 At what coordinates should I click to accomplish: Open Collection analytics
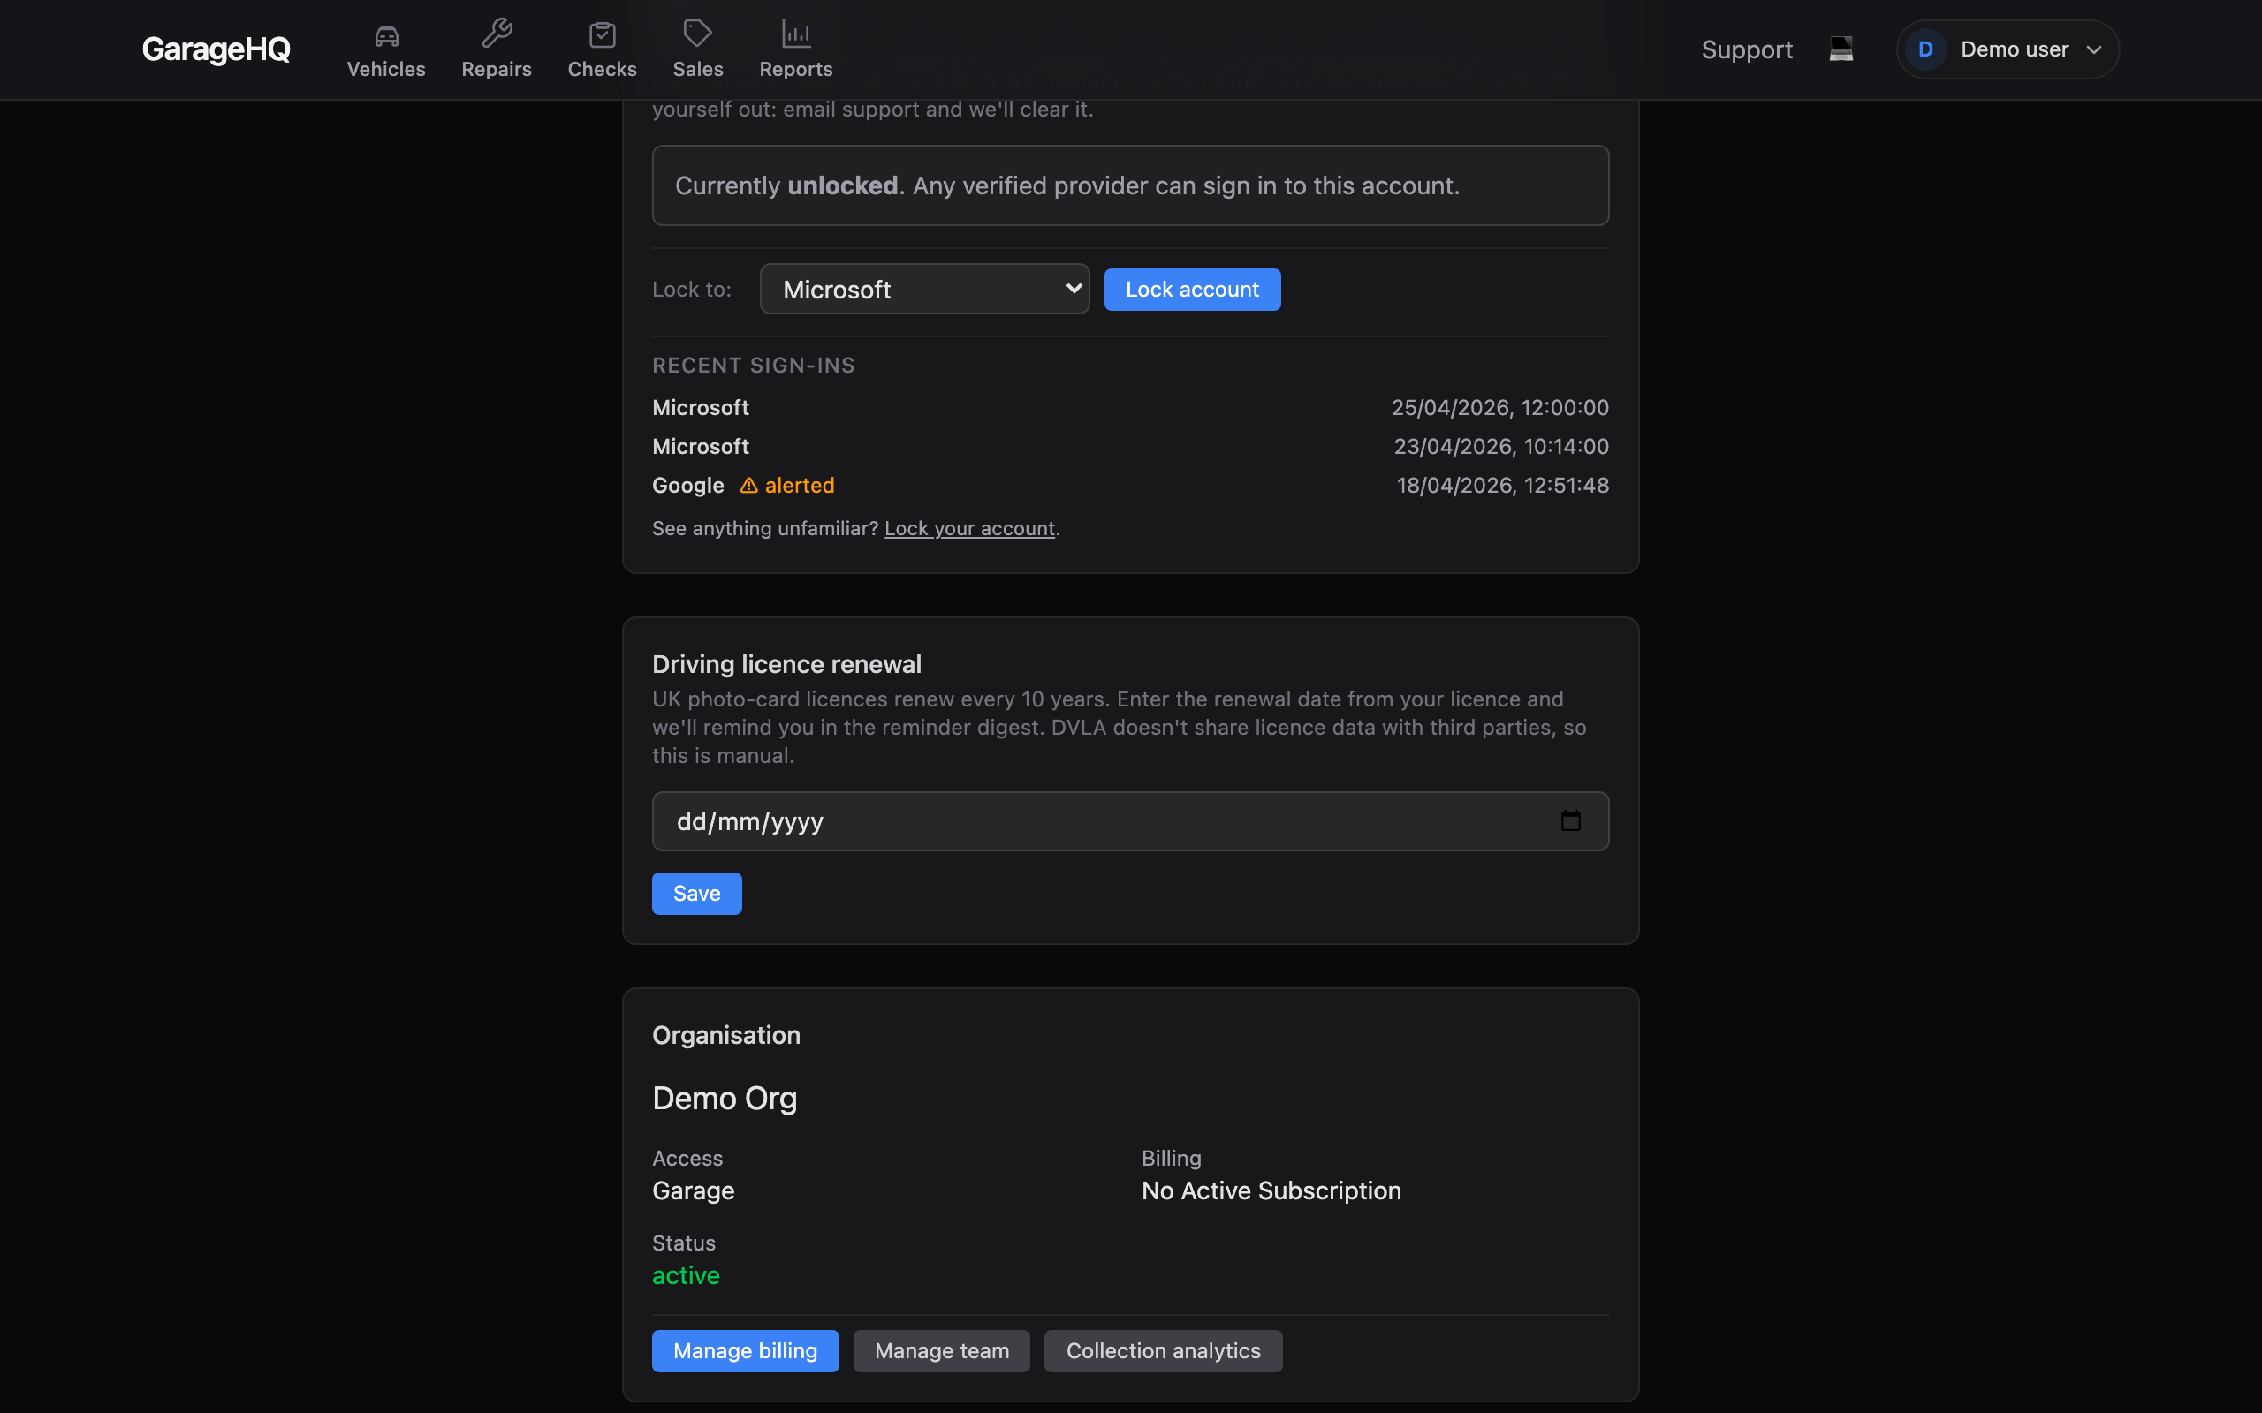point(1163,1350)
